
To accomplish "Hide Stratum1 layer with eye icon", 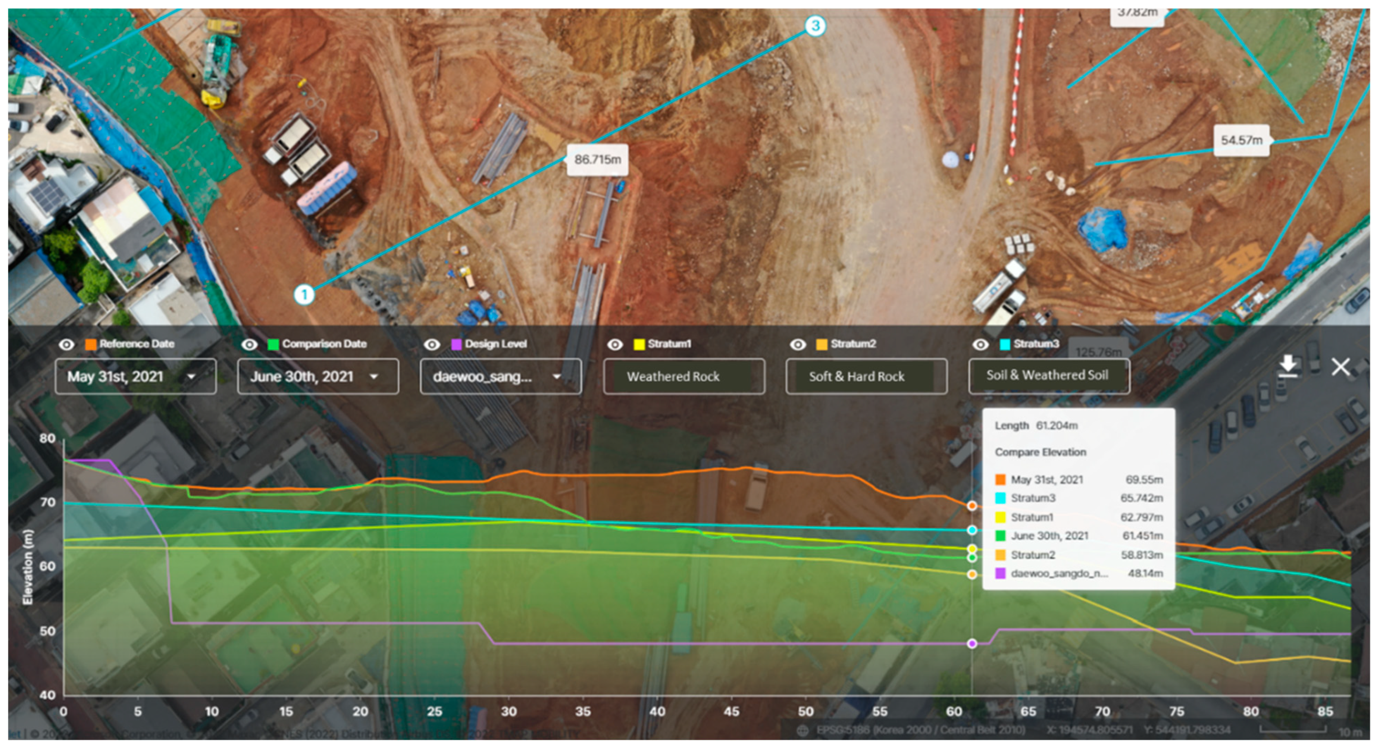I will pos(615,345).
